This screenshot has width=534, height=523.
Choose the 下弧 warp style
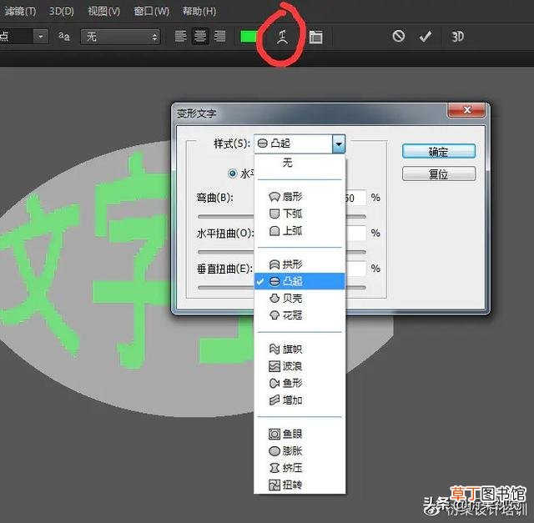tap(300, 214)
